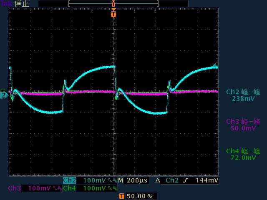Click the record view bar at top
The width and height of the screenshot is (267, 200).
(113, 3)
